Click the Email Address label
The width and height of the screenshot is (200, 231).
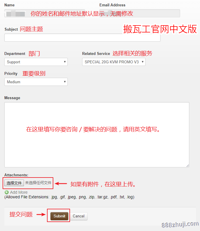click(112, 5)
